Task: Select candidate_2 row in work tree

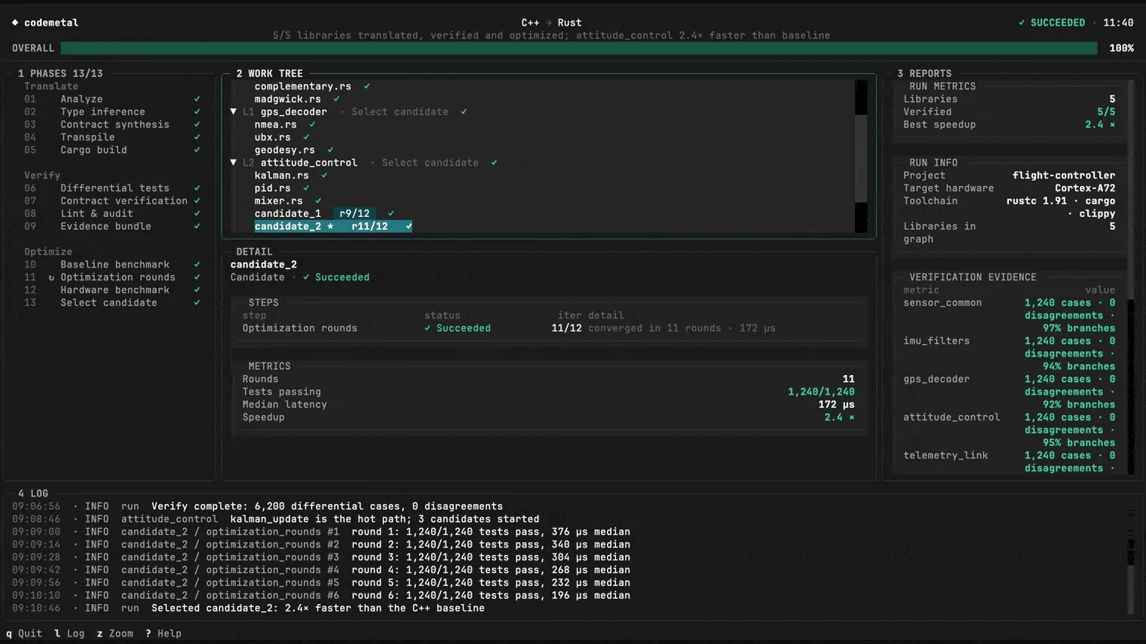Action: tap(333, 226)
